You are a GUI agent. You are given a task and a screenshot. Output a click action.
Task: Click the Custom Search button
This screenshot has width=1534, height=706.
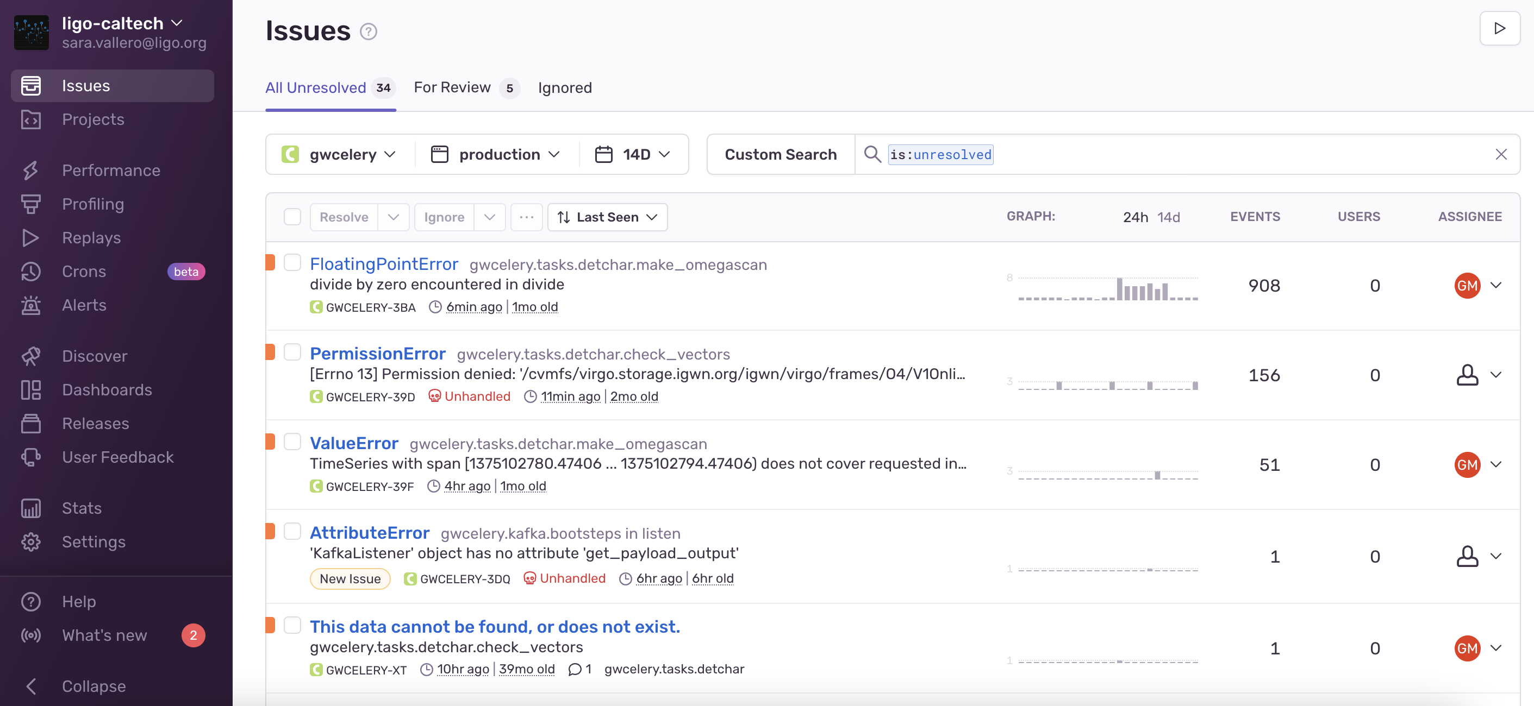point(780,155)
